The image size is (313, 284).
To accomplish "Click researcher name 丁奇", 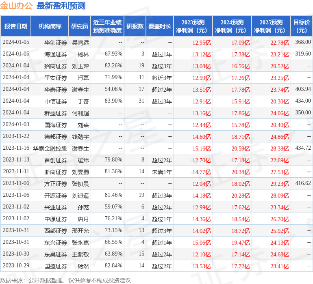I will (x=83, y=101).
